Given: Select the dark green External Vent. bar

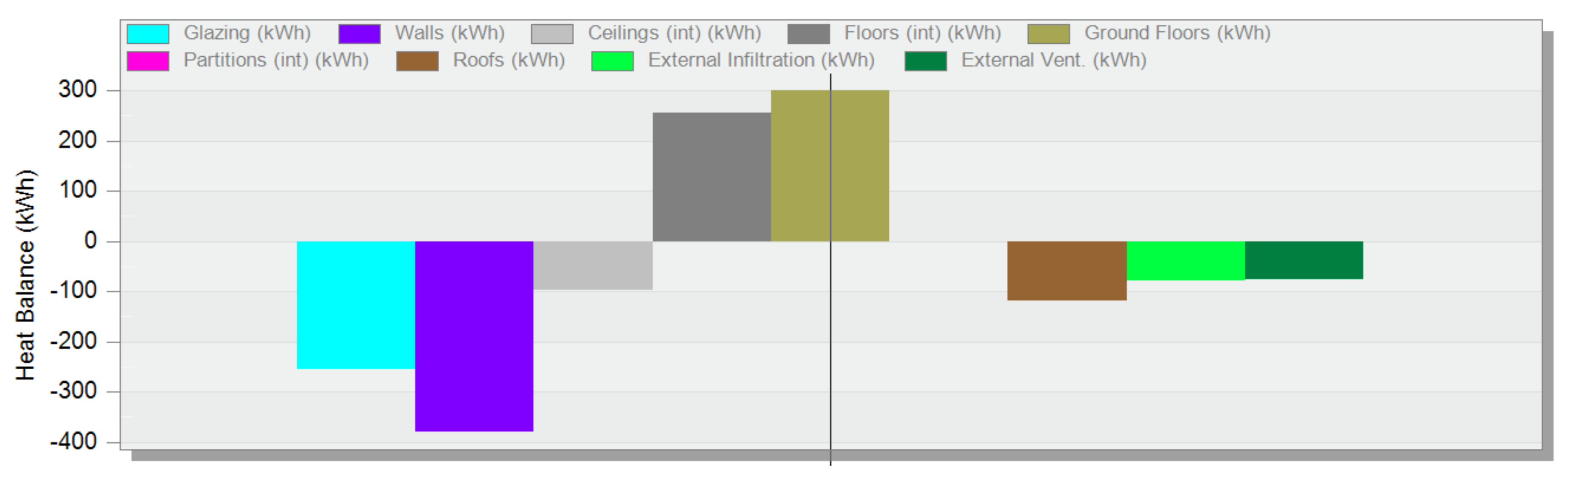Looking at the screenshot, I should point(1304,260).
